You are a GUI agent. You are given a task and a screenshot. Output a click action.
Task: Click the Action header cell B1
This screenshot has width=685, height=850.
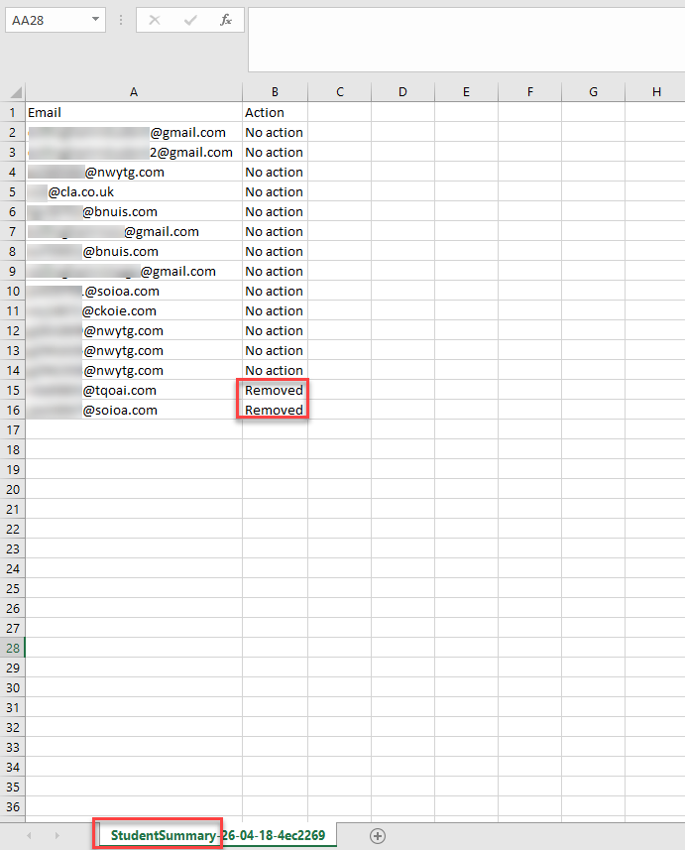point(275,112)
